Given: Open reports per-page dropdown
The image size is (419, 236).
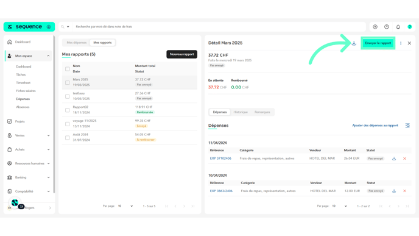Looking at the screenshot, I should pos(125,206).
